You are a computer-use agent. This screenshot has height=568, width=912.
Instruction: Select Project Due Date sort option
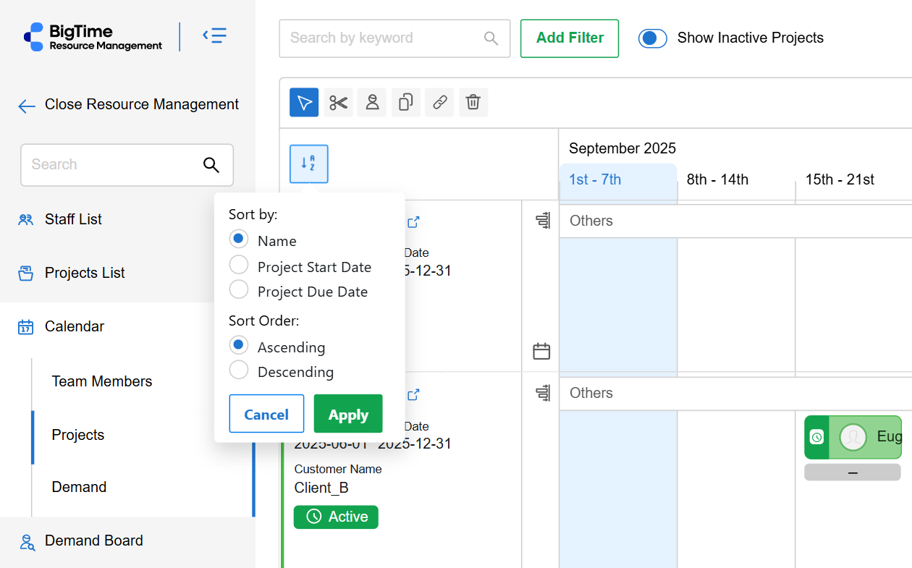click(x=239, y=290)
